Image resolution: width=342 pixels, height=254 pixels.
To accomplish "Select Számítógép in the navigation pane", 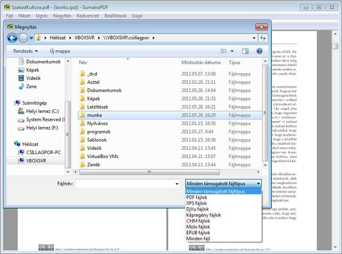I will [30, 103].
